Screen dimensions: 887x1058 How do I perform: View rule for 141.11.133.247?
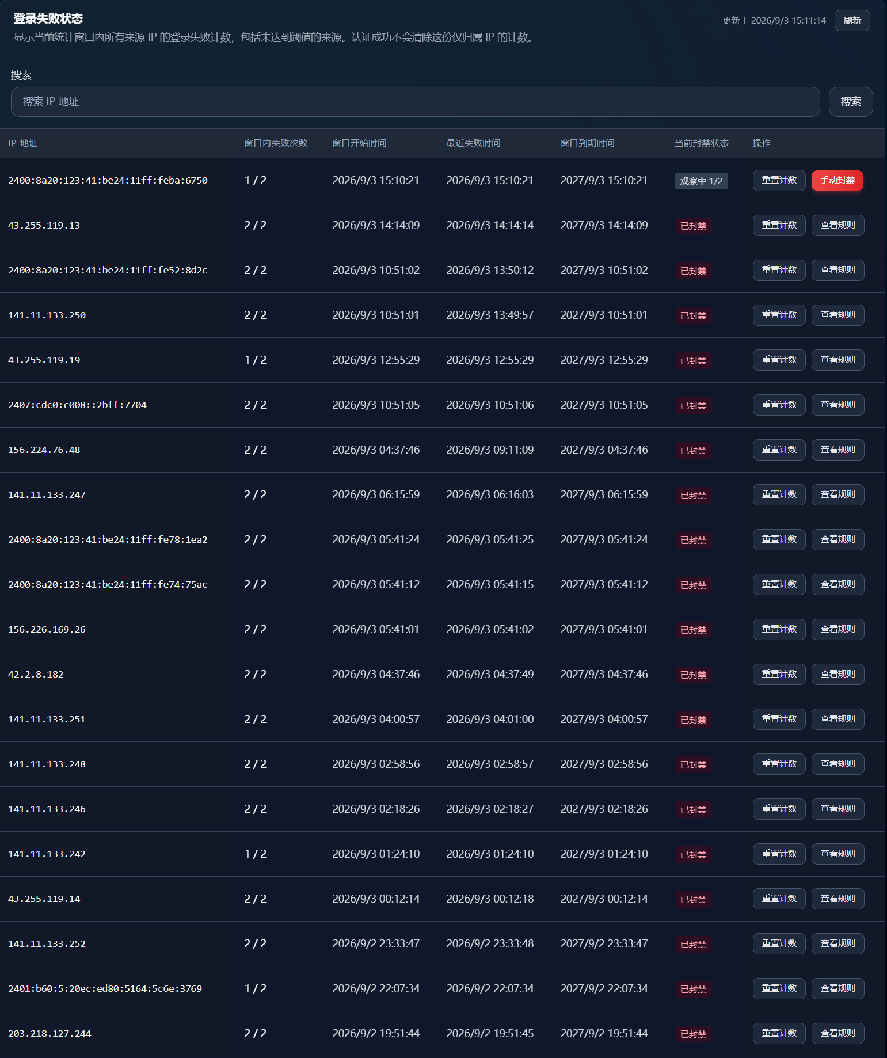(837, 495)
